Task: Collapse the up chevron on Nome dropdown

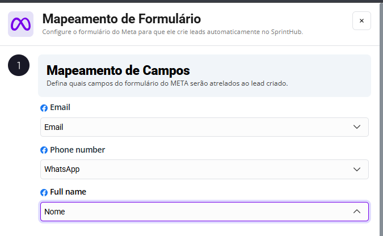Action: point(356,212)
